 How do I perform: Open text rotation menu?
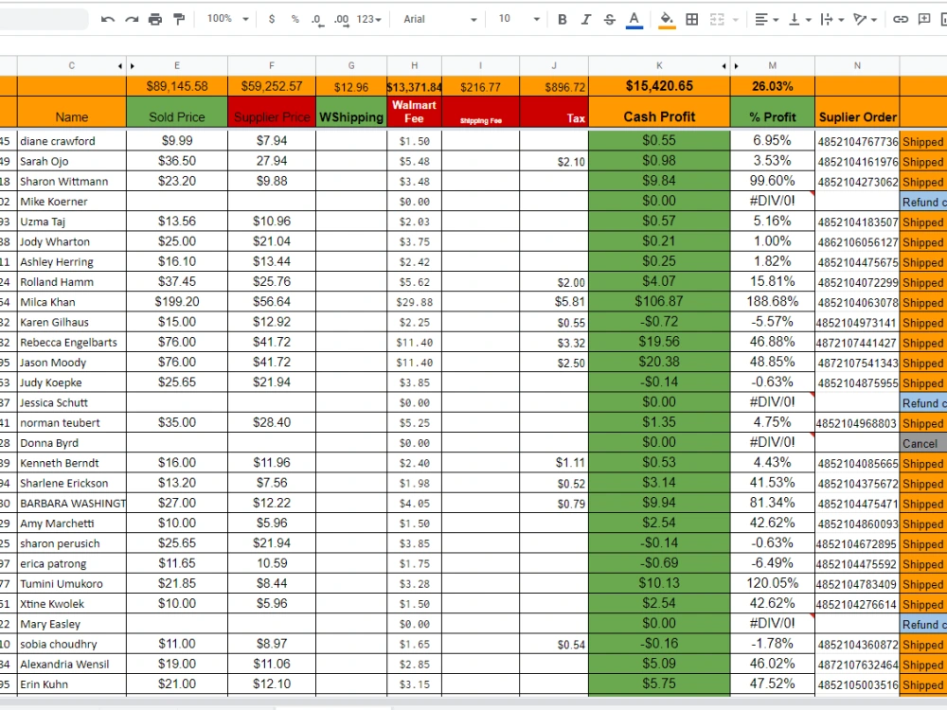pyautogui.click(x=865, y=19)
